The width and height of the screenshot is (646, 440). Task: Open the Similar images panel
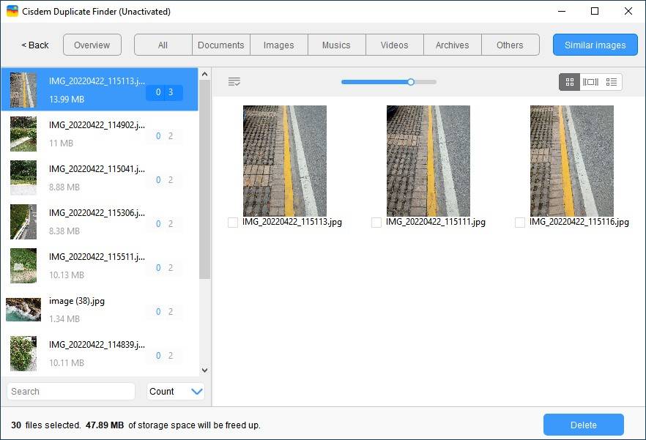tap(595, 45)
